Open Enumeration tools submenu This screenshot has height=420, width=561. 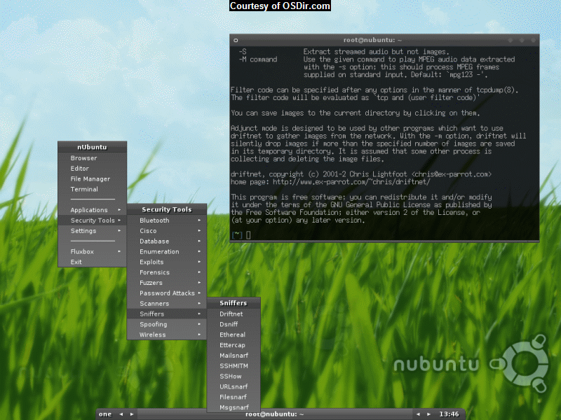click(x=167, y=251)
